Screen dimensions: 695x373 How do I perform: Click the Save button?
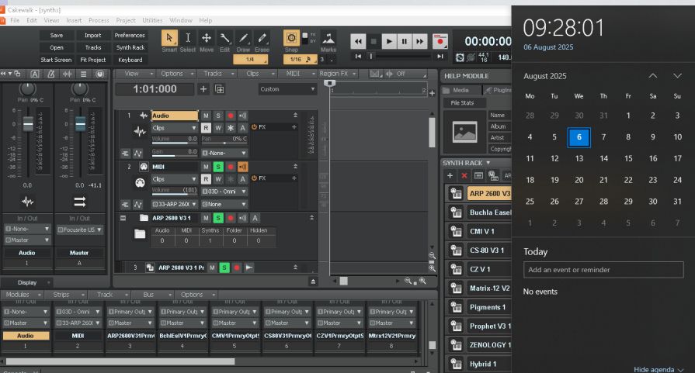click(56, 35)
